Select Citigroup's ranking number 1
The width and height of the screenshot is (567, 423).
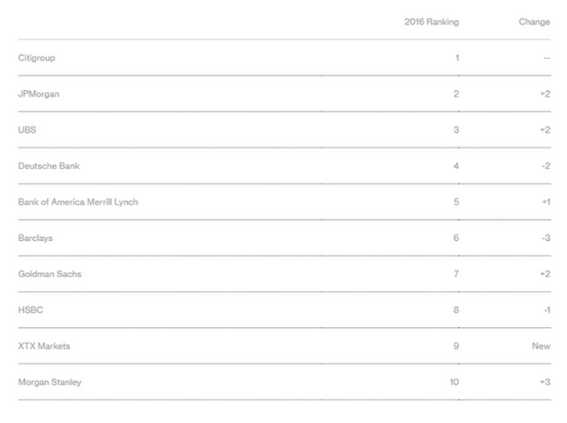pyautogui.click(x=456, y=58)
